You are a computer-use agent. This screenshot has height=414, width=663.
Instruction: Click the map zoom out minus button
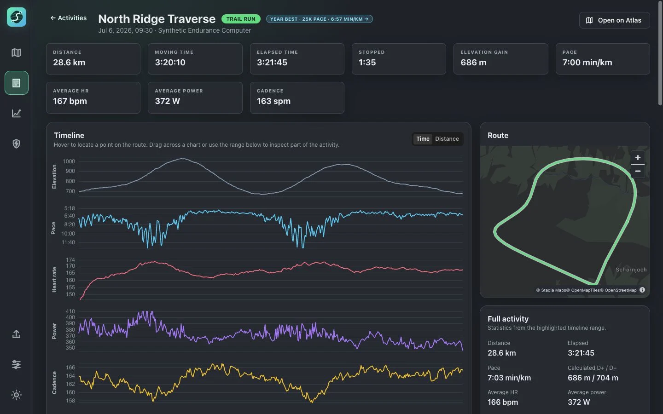tap(638, 171)
